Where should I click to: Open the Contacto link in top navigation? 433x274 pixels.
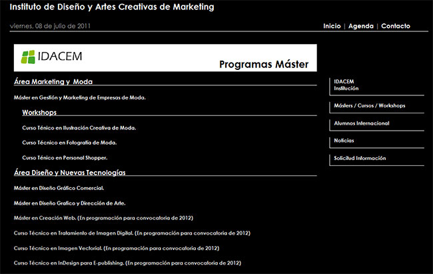click(396, 26)
